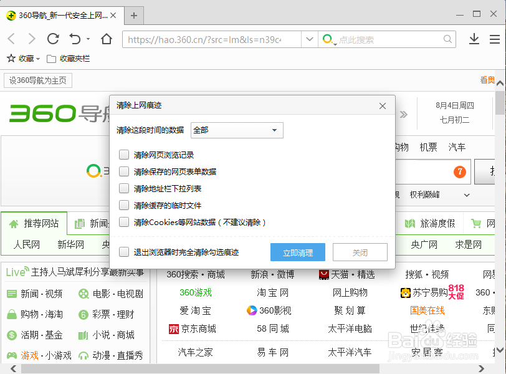Enable 退出浏览器时完全清除勾选痕迹 checkbox
The image size is (506, 374).
coord(124,252)
